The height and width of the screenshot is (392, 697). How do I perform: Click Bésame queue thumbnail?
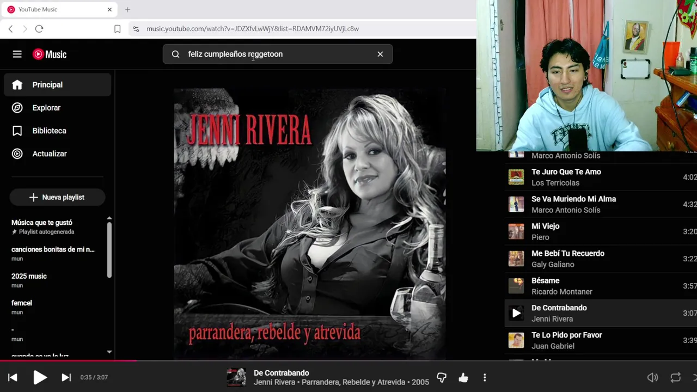point(516,286)
